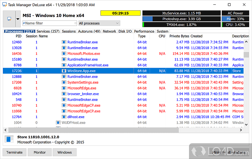Click the Mem: 33% indicator bar
This screenshot has height=159, width=252.
tap(235, 19)
